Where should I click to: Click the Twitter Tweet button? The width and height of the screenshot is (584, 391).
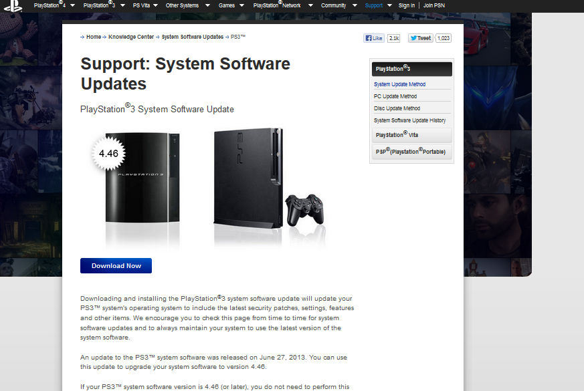421,38
